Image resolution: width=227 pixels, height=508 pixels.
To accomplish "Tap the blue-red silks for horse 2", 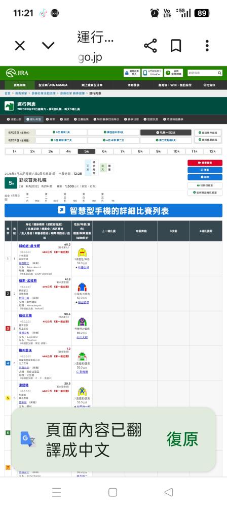I will pos(82,287).
